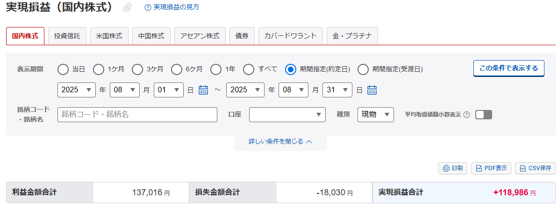Toggle the 平均取得価額小数表示 switch
Screen dimensions: 558x206
click(x=483, y=115)
